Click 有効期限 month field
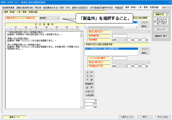The image size is (172, 120). coord(136,40)
